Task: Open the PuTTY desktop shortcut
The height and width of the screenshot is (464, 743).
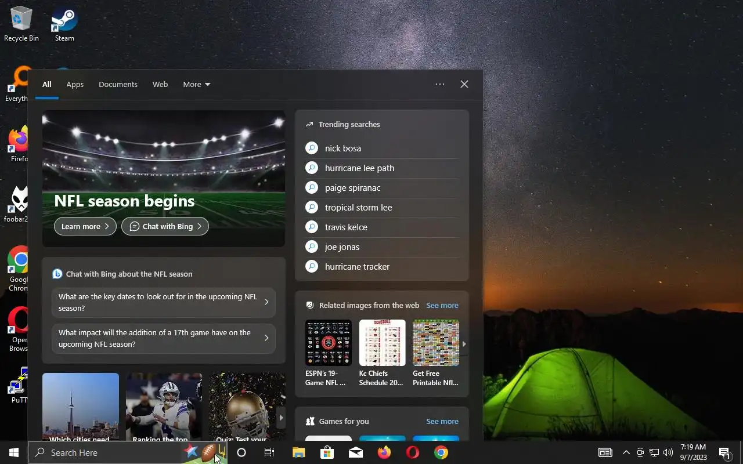Action: 19,385
